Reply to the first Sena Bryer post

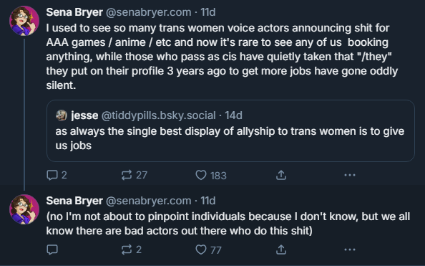coord(57,175)
